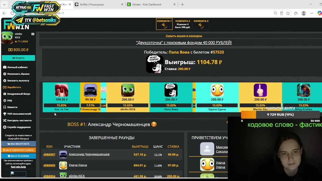The image size is (322, 181).
Task: Click the zoom magnifier icon in address bar
Action: pos(275,13)
